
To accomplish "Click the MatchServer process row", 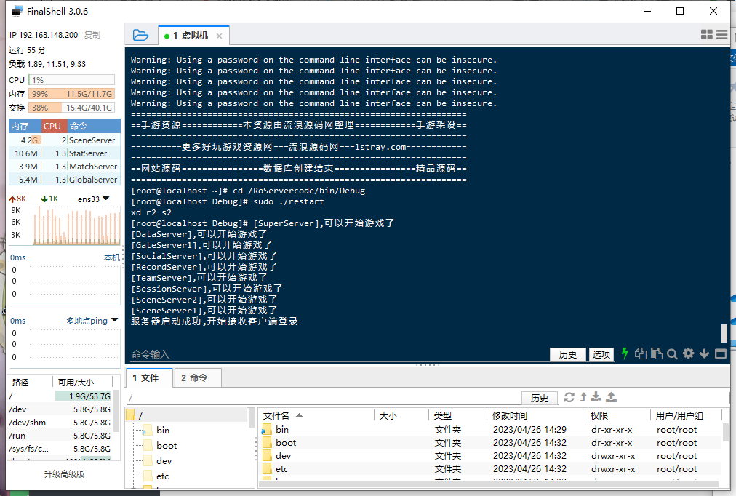I will (x=64, y=167).
